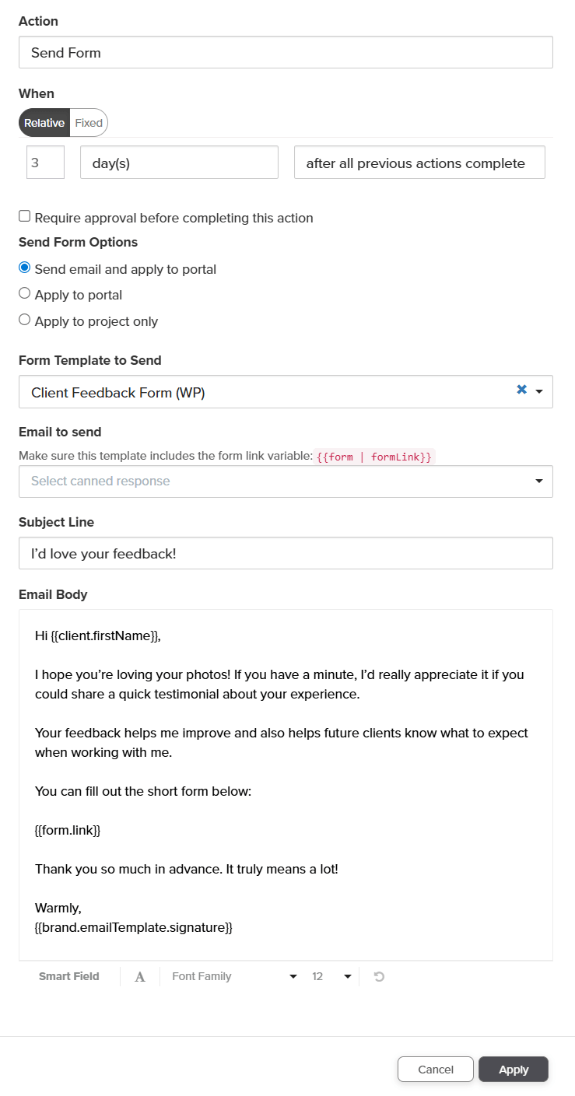Viewport: 575px width, 1096px height.
Task: Clear the selected form template with the X
Action: tap(521, 390)
